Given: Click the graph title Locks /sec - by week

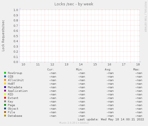Looking at the screenshot, I should [74, 4].
